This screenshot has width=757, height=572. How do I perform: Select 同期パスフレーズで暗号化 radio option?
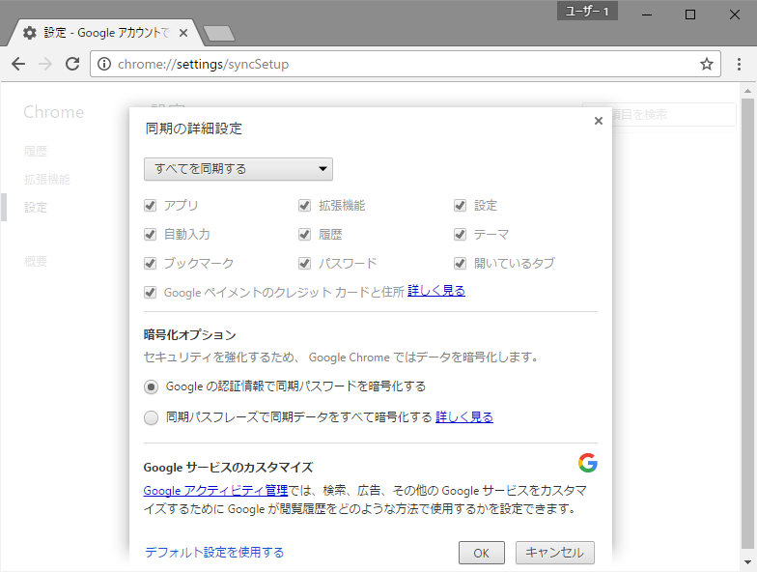[x=151, y=417]
